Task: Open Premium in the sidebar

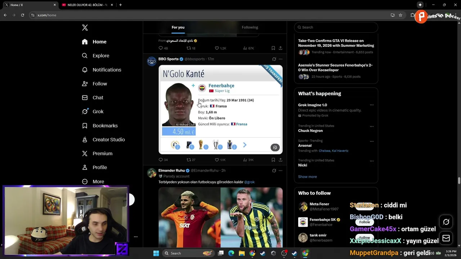Action: coord(97,154)
